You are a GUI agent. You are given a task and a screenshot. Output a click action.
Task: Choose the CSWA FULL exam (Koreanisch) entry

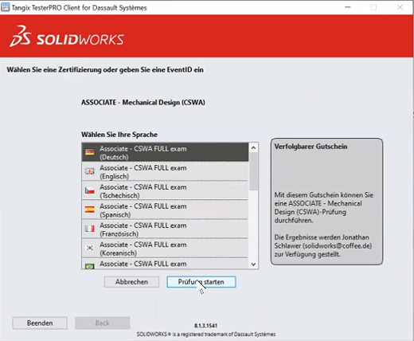point(165,248)
